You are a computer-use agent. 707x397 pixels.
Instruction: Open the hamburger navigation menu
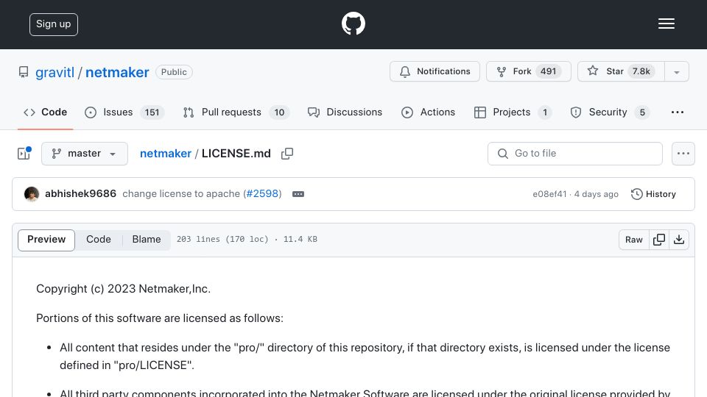coord(666,24)
